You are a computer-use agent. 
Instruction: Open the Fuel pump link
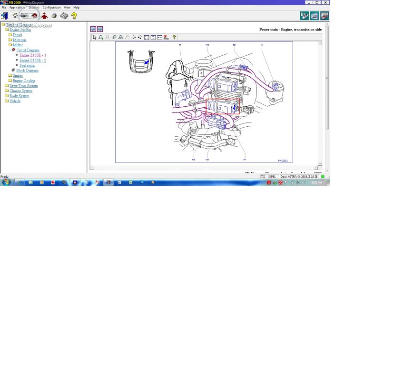click(27, 65)
